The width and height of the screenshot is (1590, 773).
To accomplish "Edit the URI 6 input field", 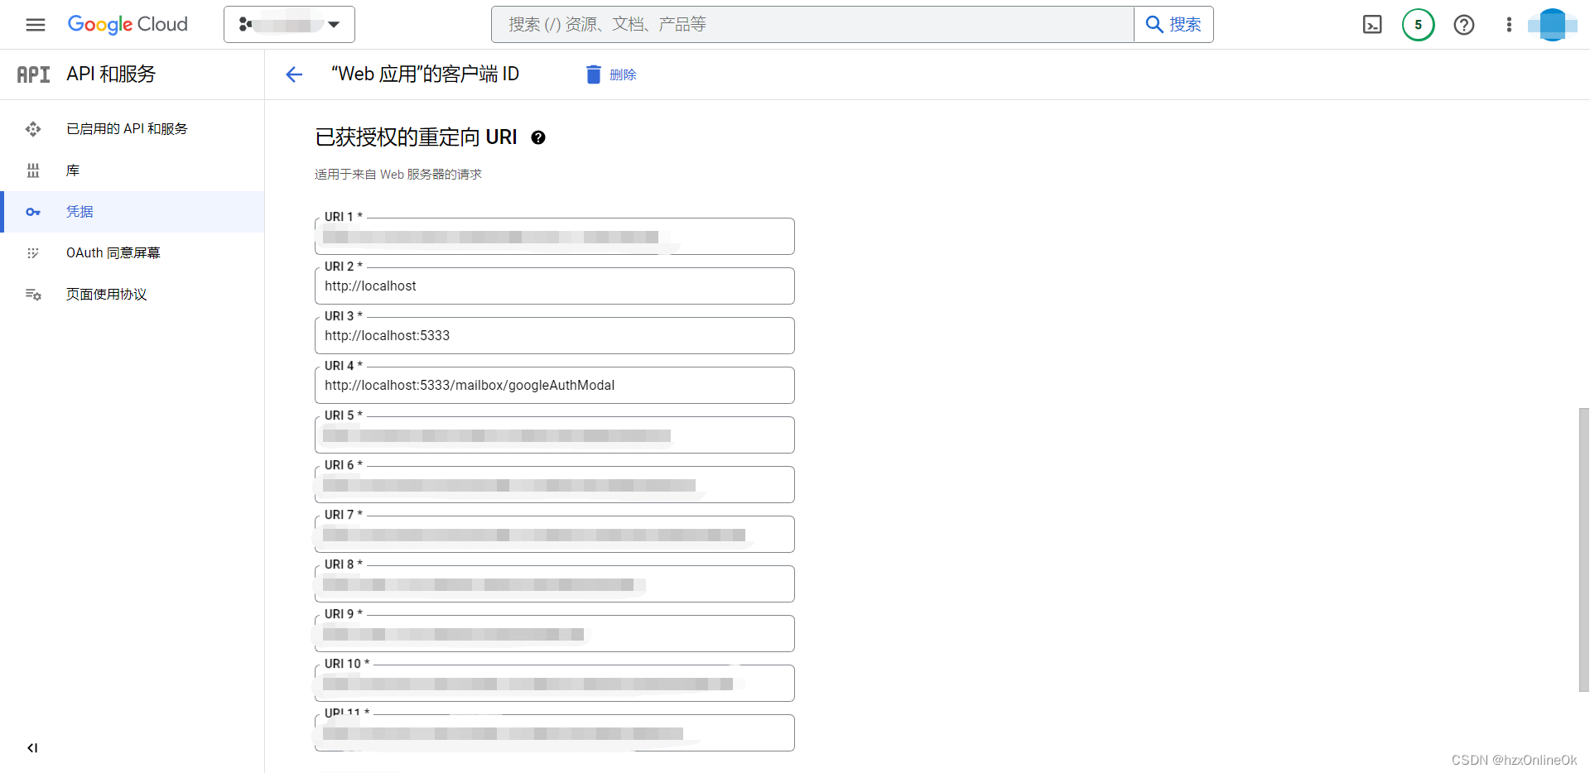I will [555, 485].
